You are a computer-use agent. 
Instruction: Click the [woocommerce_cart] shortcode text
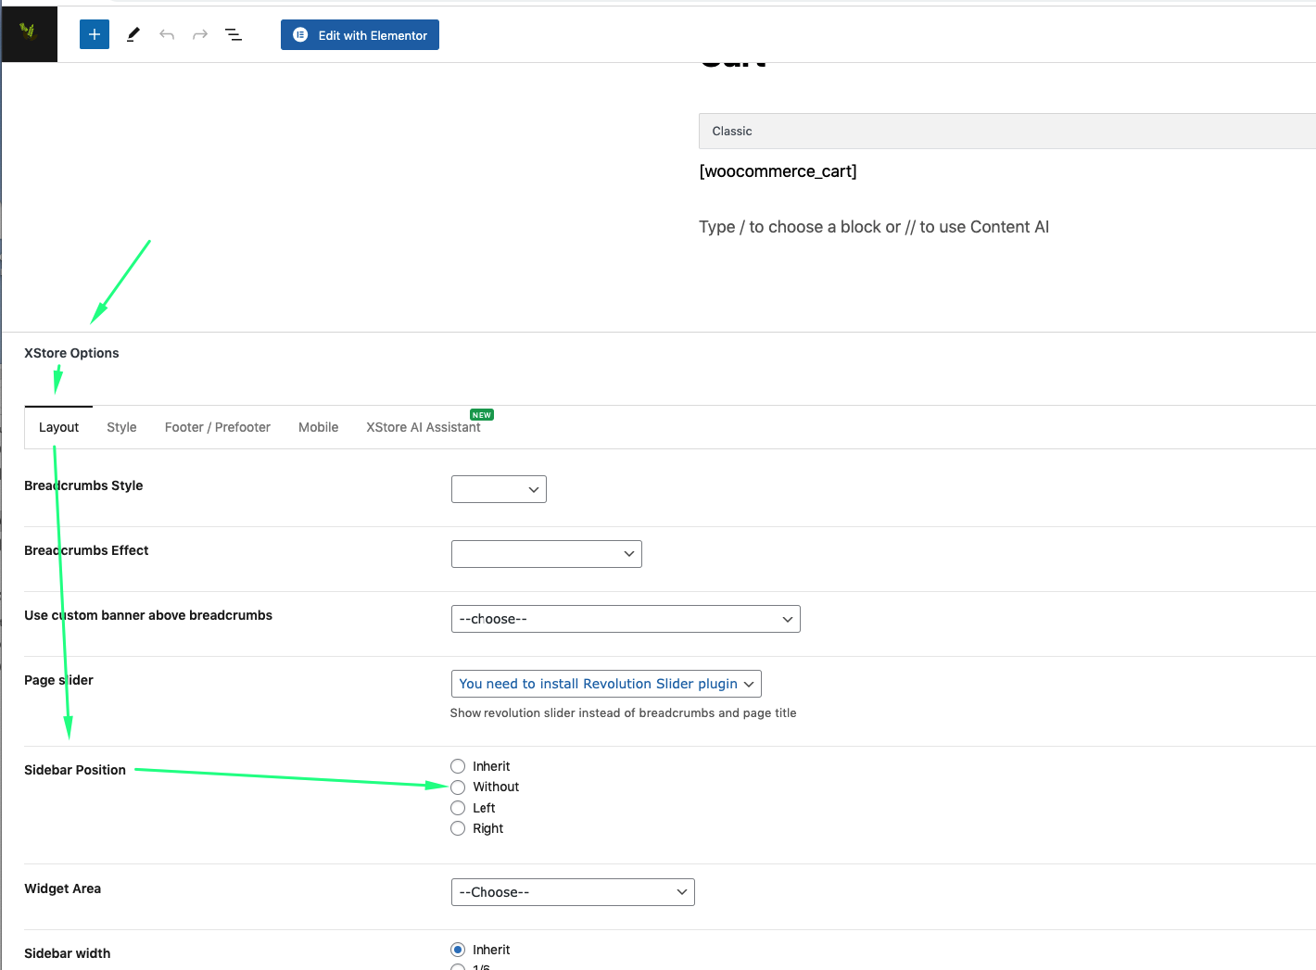pyautogui.click(x=778, y=171)
